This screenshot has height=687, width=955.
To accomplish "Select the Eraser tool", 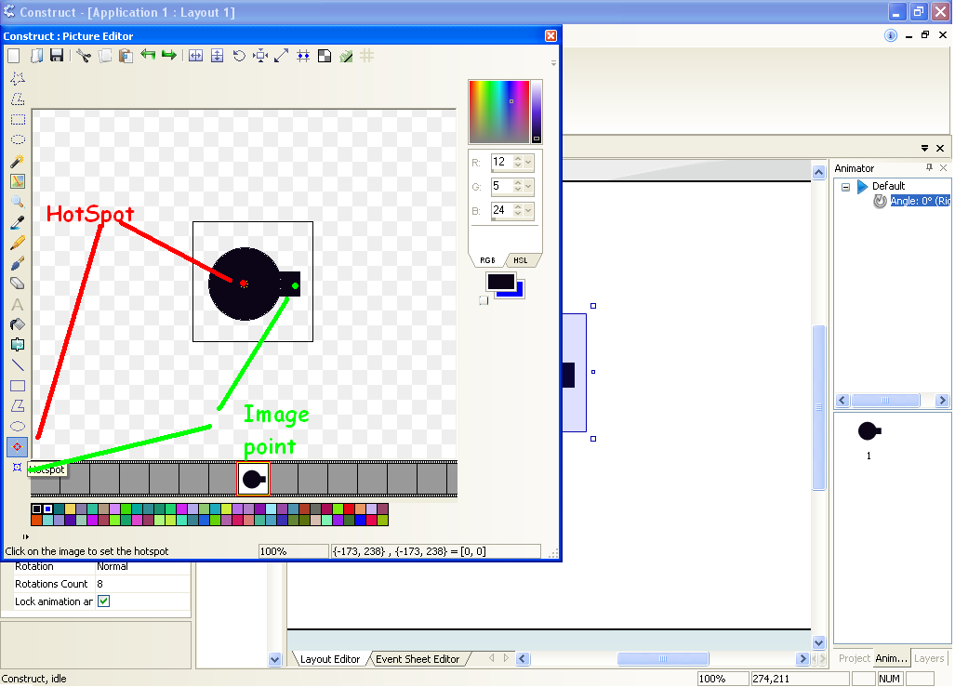I will (x=17, y=284).
